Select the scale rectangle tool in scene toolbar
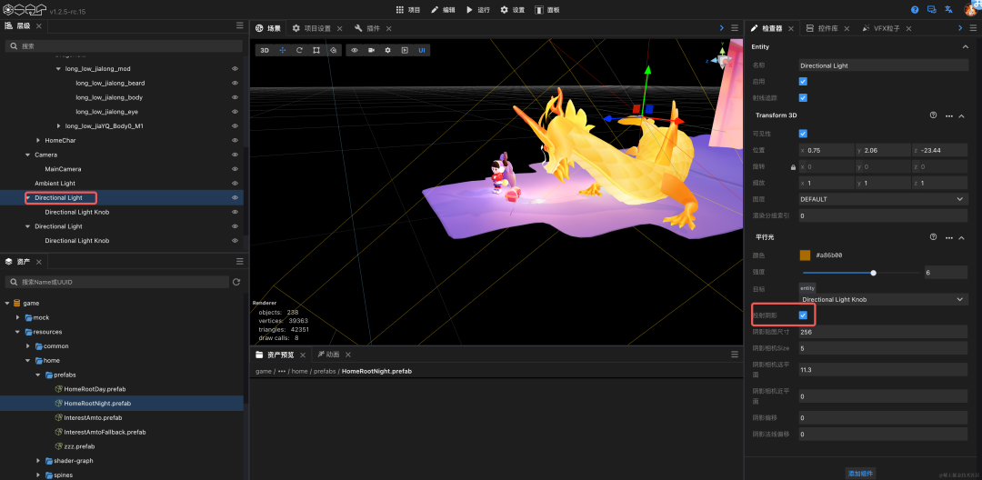Screen dimensions: 982x480 click(316, 50)
